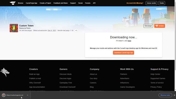Open Privacy Policy footer link
The height and width of the screenshot is (99, 176).
click(x=156, y=87)
